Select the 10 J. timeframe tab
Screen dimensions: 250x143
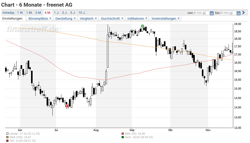82,12
